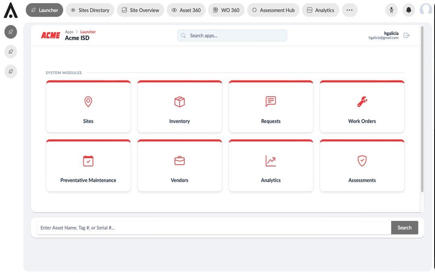
Task: Open the Inventory module
Action: click(179, 106)
